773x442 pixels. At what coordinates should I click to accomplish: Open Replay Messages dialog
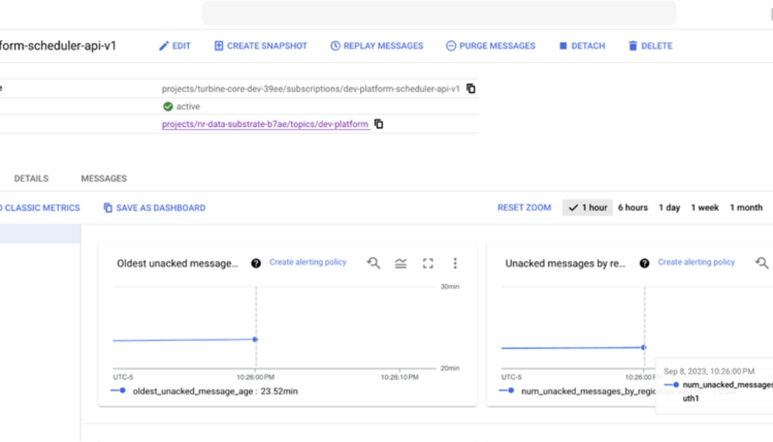(377, 46)
